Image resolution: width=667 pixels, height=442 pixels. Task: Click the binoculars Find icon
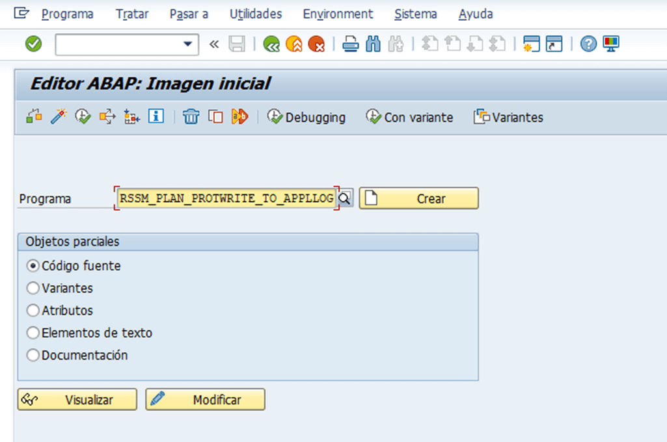(x=373, y=44)
